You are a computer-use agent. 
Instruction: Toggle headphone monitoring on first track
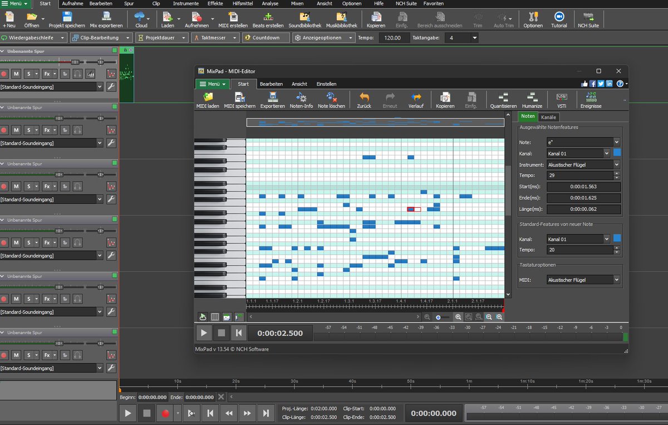(77, 74)
